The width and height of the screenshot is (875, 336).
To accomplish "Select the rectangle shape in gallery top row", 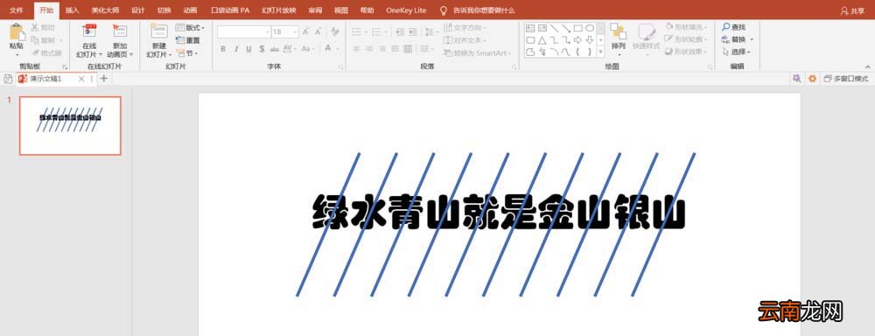I will point(577,28).
